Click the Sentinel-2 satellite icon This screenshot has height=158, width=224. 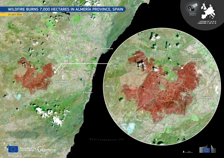tap(192, 7)
